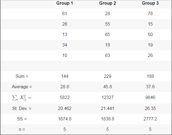172x135 pixels.
Task: Select Group 2 average 45.8
Action: tap(107, 87)
